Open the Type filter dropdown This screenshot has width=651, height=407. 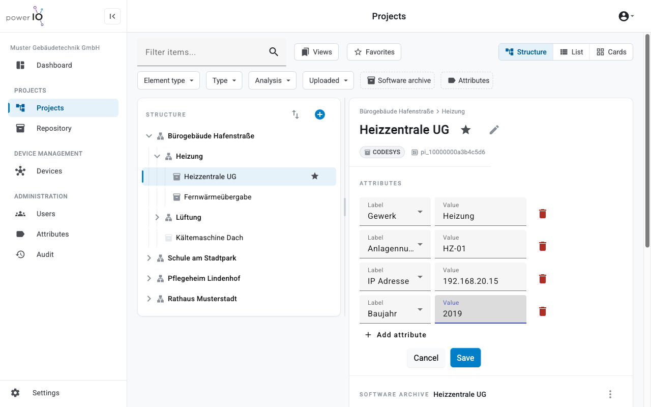[x=224, y=80]
